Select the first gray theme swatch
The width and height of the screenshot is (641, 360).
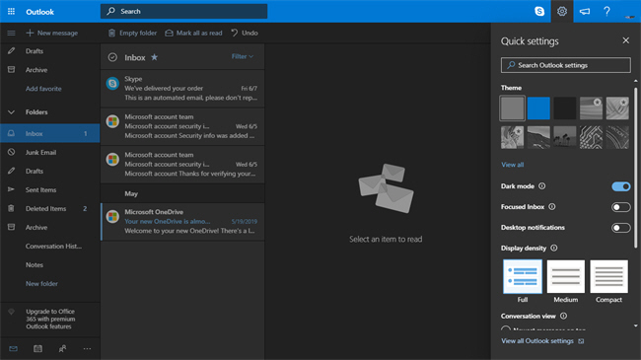512,108
